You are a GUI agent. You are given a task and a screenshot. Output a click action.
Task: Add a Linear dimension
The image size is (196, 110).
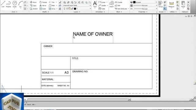[102, 2]
